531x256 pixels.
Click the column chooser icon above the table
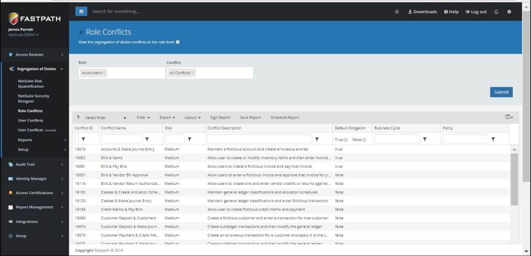[x=509, y=117]
